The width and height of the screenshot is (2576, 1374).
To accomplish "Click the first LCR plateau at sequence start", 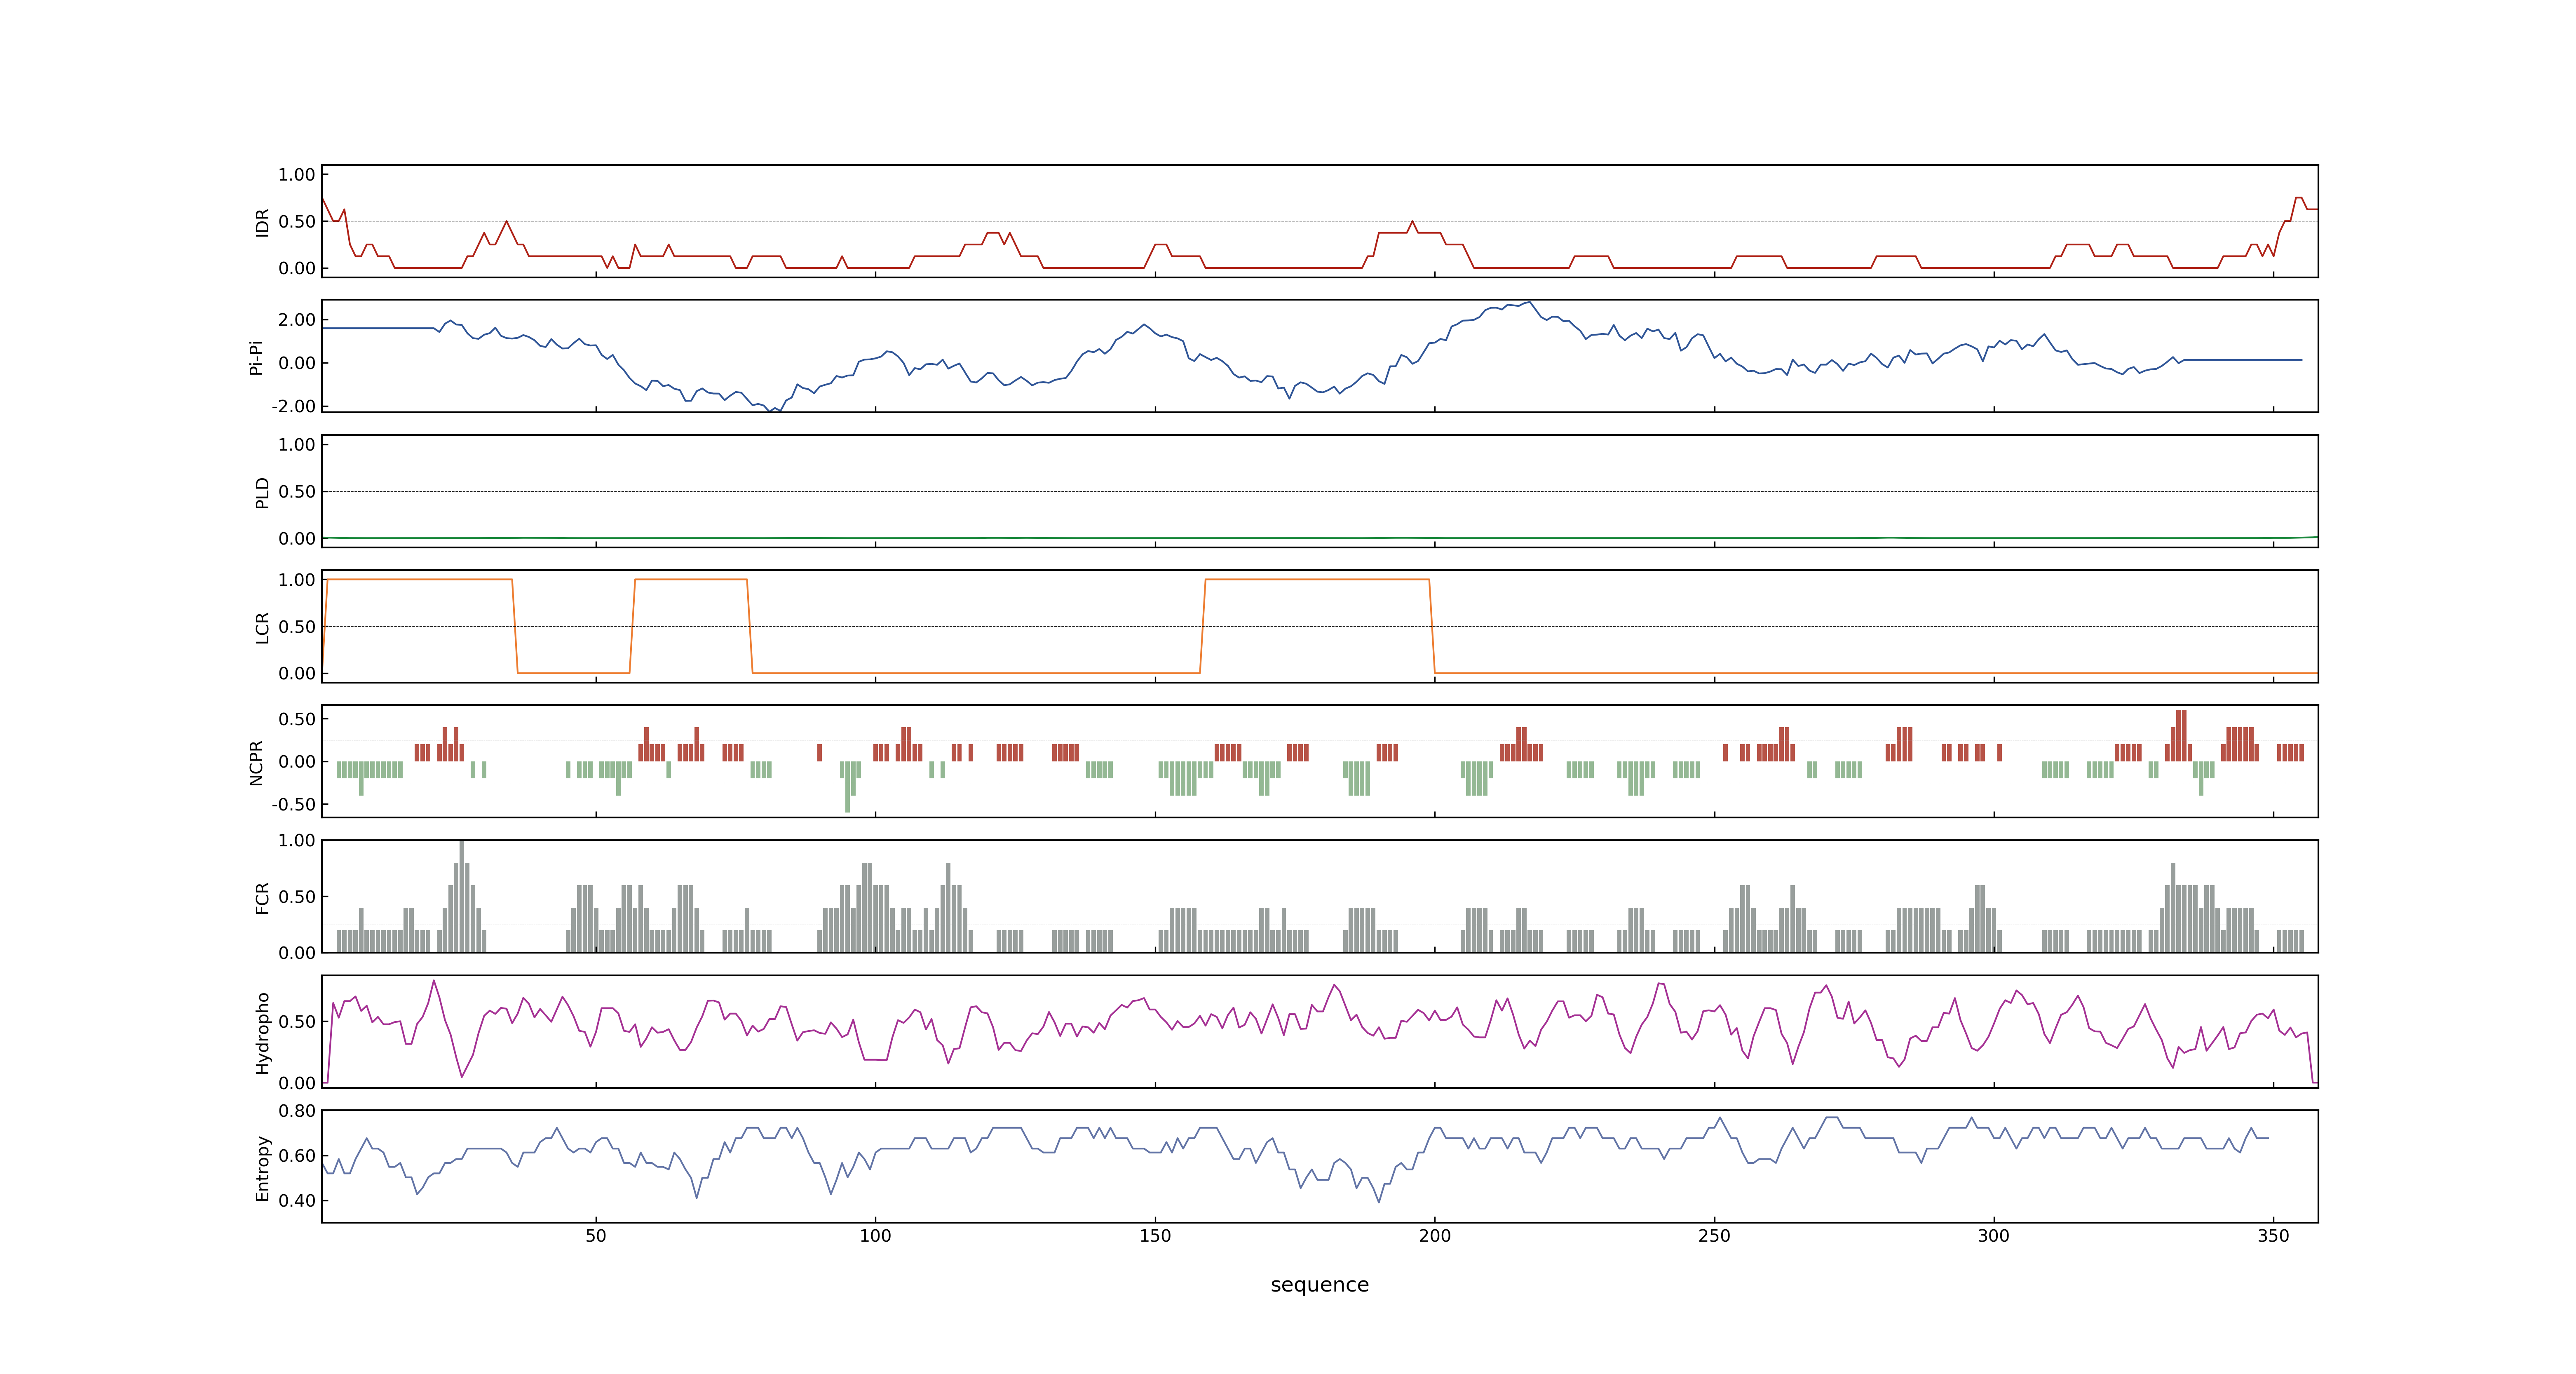I will (419, 579).
